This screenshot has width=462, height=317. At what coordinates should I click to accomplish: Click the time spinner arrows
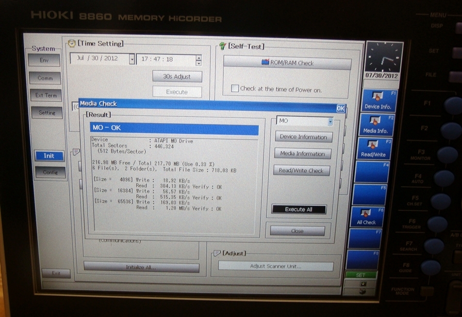pyautogui.click(x=199, y=60)
